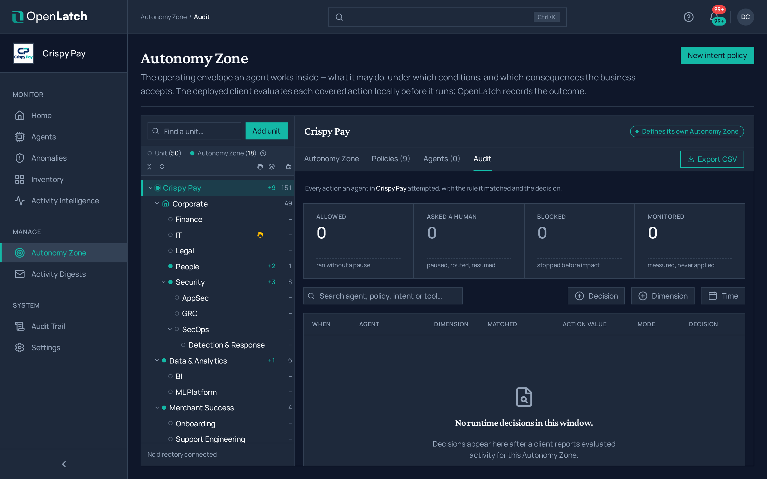This screenshot has height=479, width=767.
Task: Click the hand column icon in tree toolbar
Action: tap(260, 166)
